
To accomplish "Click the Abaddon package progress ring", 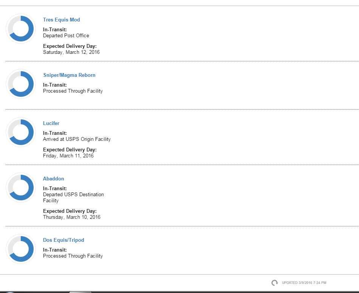I will (x=21, y=188).
